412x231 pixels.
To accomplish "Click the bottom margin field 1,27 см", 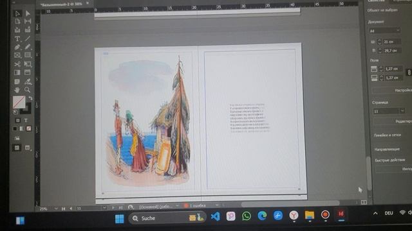I will pyautogui.click(x=393, y=78).
